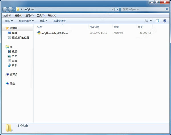Screen dimensions: 171x135
Task: Click the 音乐 note icon
Action: coord(9,65)
